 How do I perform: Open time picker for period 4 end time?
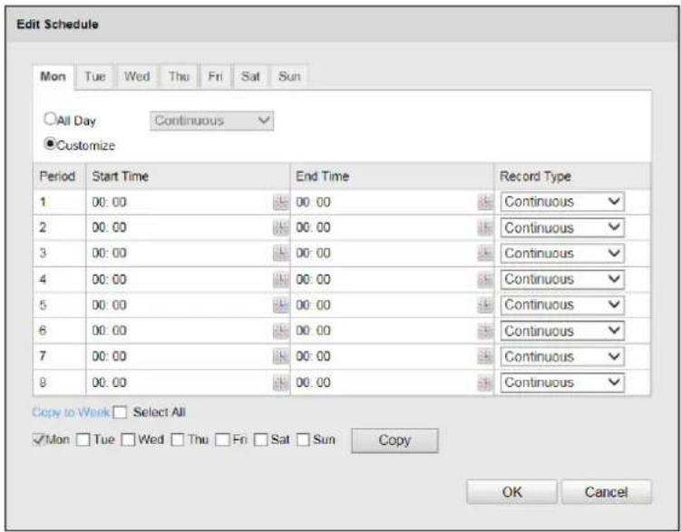coord(485,279)
